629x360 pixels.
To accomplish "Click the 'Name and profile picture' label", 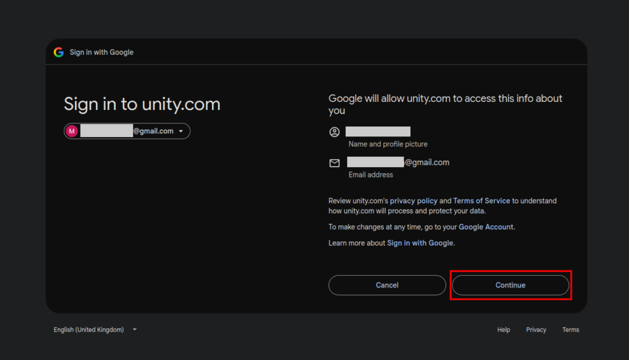I will pyautogui.click(x=388, y=144).
